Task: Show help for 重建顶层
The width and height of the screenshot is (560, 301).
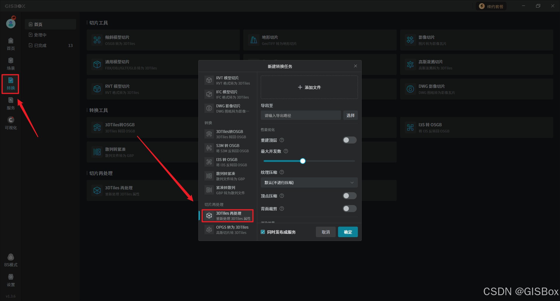Action: tap(282, 140)
